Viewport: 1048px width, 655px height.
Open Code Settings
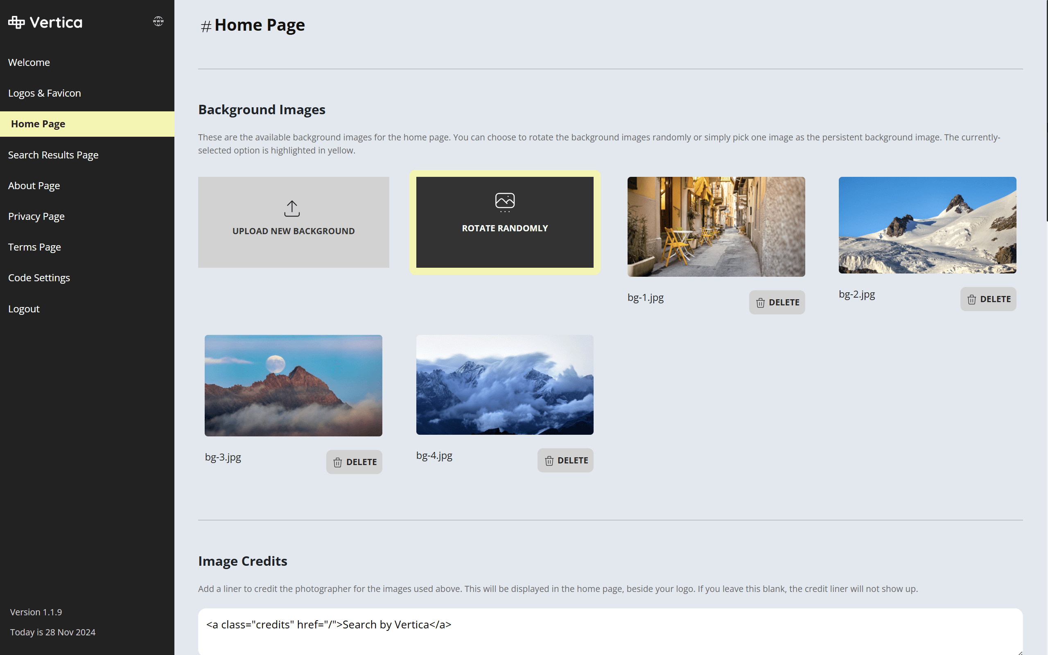(x=39, y=277)
